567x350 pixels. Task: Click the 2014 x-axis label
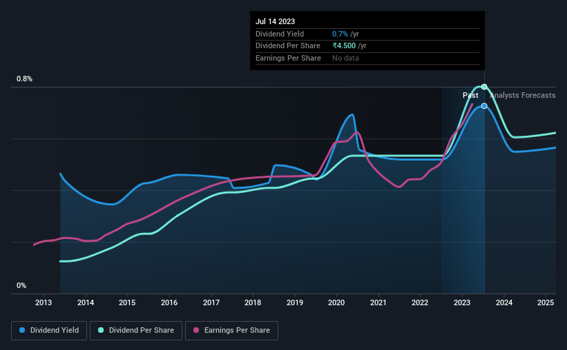pyautogui.click(x=86, y=302)
